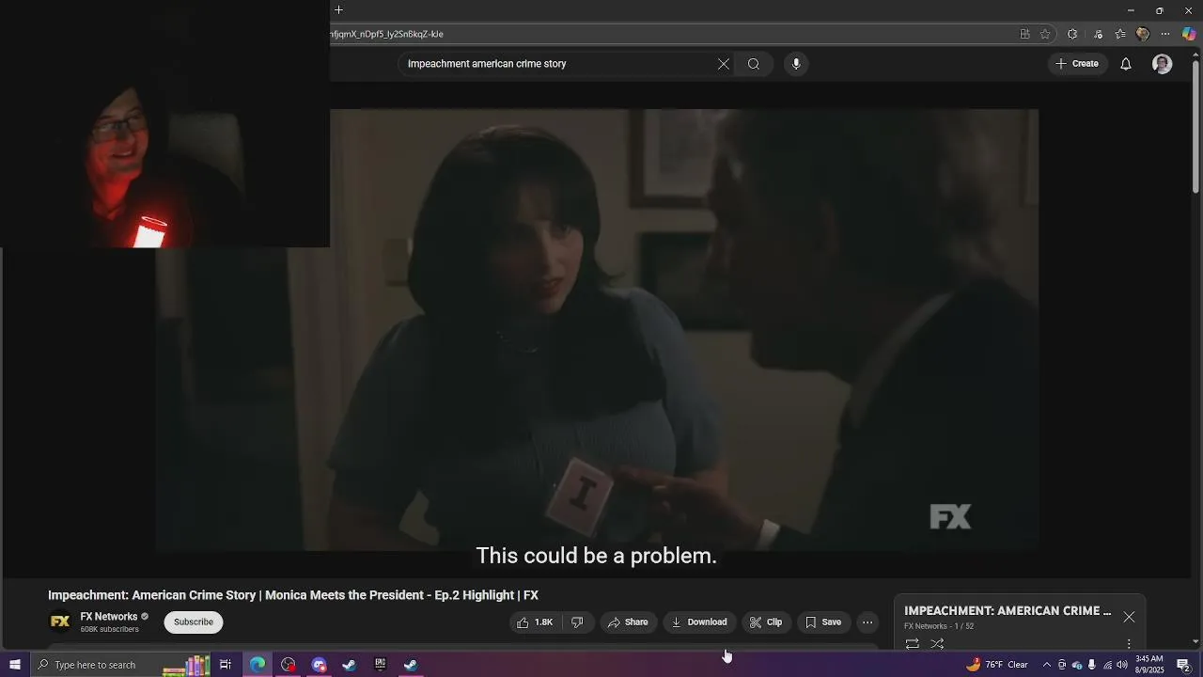The image size is (1203, 677).
Task: Toggle loop playlist
Action: [x=913, y=644]
